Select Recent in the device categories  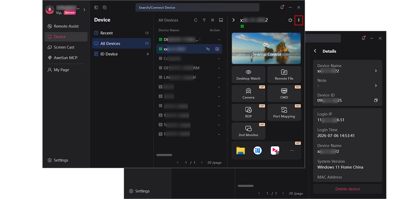[121, 33]
